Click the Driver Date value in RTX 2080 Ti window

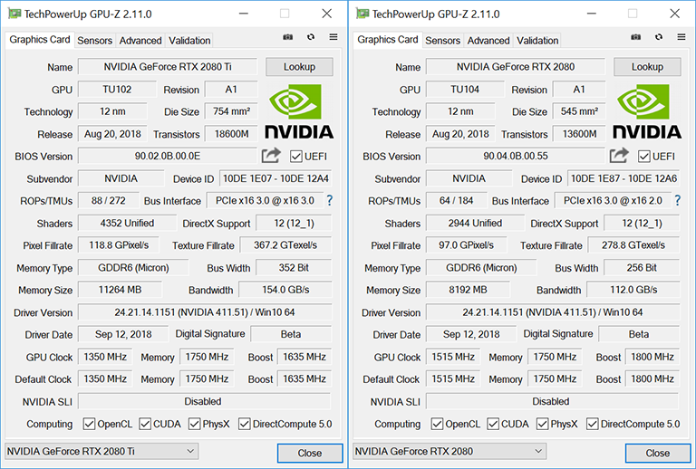coord(123,334)
